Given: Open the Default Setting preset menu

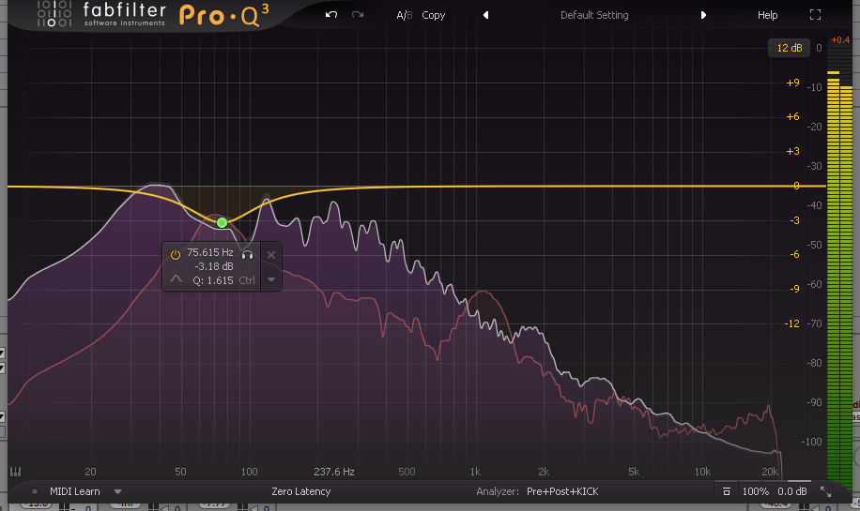Looking at the screenshot, I should [x=594, y=15].
